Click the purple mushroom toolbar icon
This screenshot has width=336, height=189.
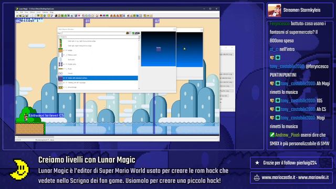point(104,16)
